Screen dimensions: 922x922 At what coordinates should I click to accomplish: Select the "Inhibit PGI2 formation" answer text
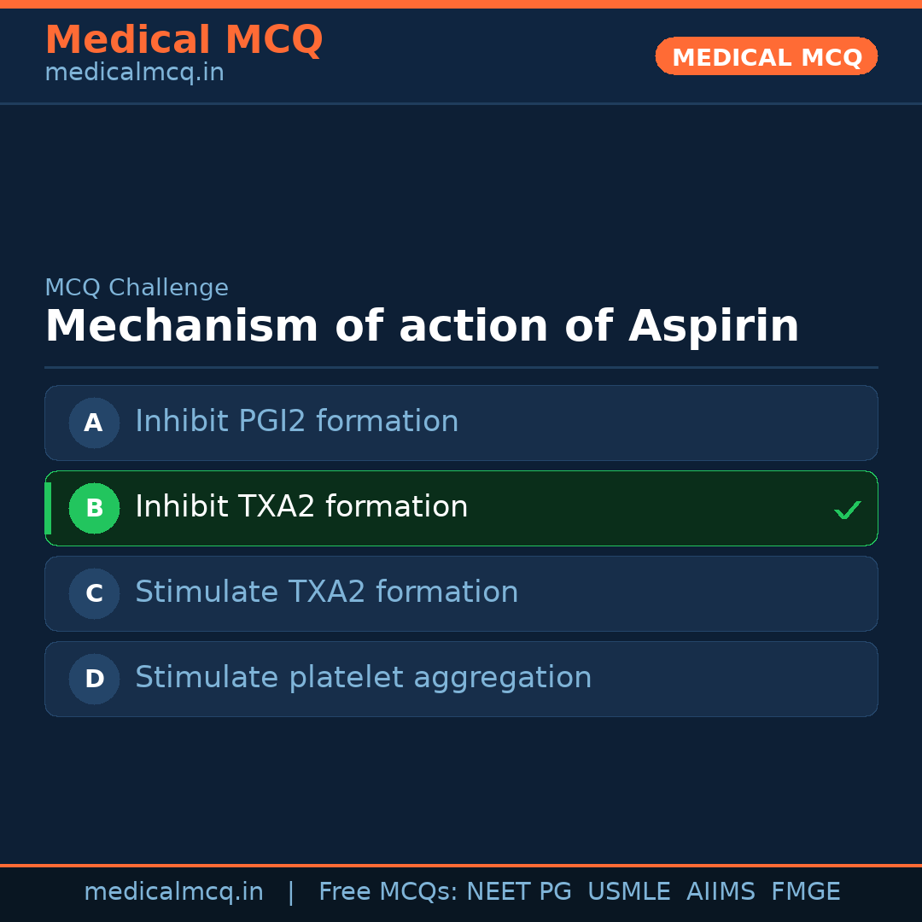(296, 422)
